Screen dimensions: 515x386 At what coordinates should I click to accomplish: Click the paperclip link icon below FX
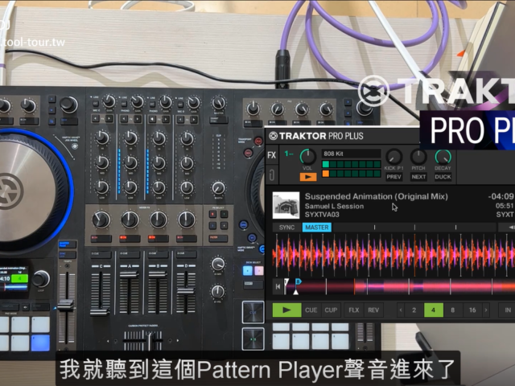[x=272, y=175]
